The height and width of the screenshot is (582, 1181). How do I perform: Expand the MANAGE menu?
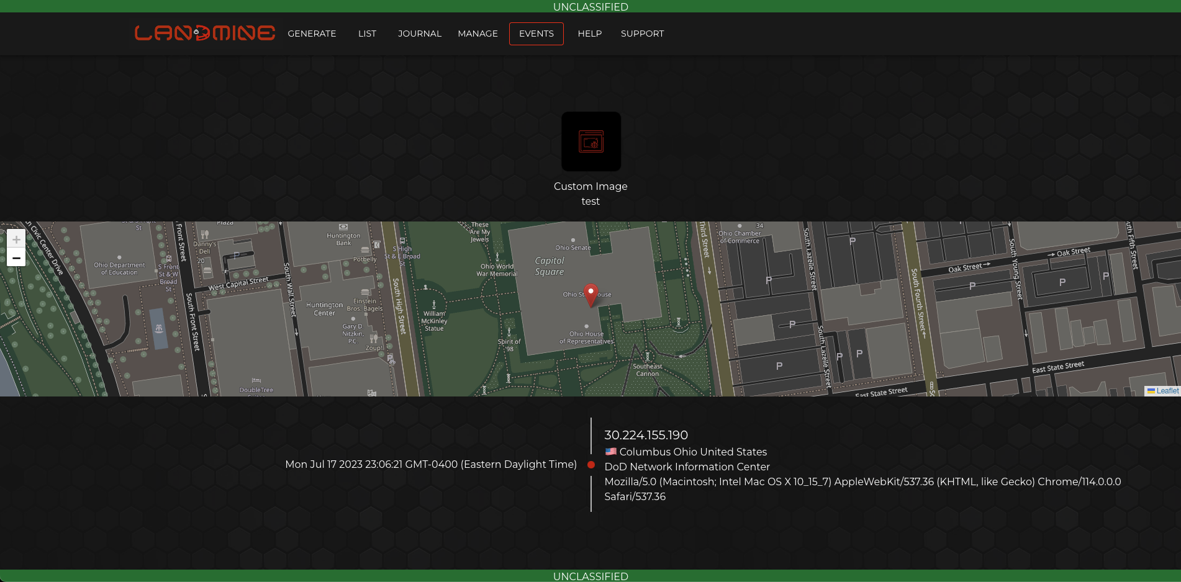(x=477, y=34)
